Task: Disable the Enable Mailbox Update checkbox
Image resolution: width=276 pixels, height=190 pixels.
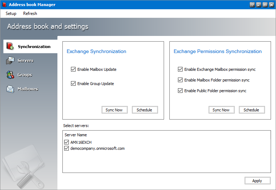Action: pos(73,69)
